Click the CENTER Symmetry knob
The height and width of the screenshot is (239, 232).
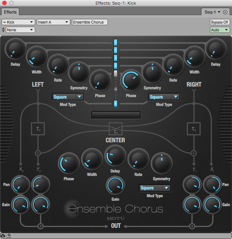(162, 163)
